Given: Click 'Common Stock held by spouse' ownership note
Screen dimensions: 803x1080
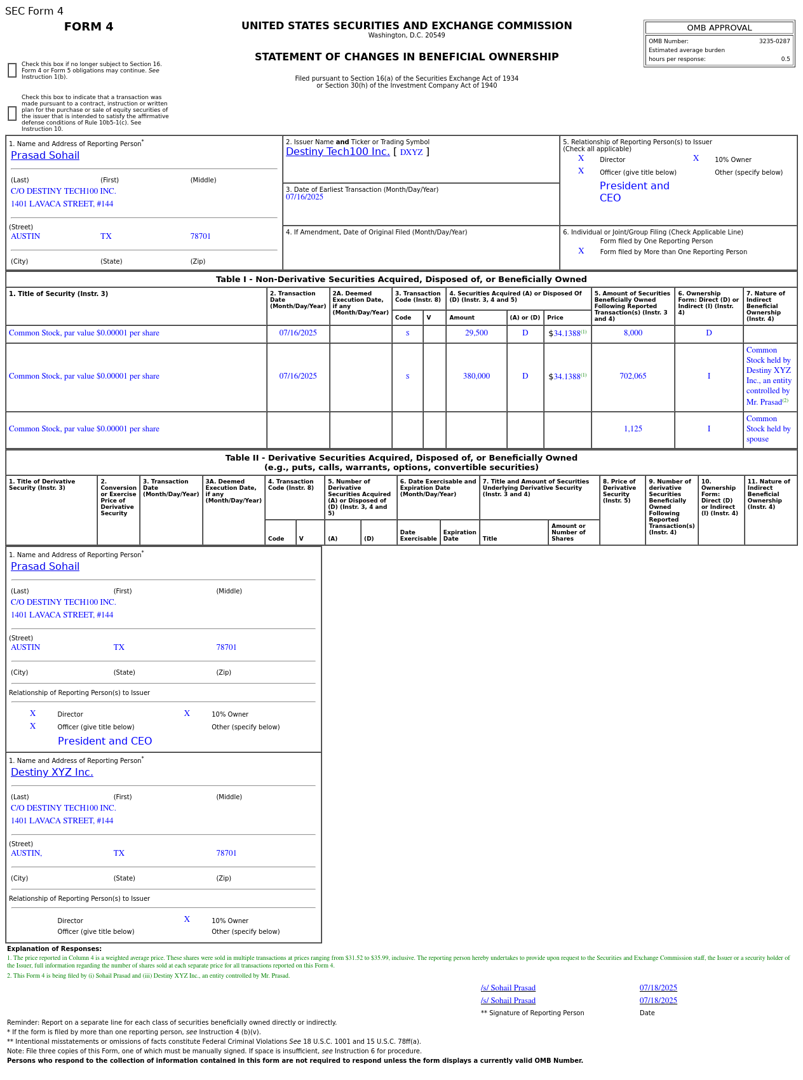Looking at the screenshot, I should coord(769,429).
